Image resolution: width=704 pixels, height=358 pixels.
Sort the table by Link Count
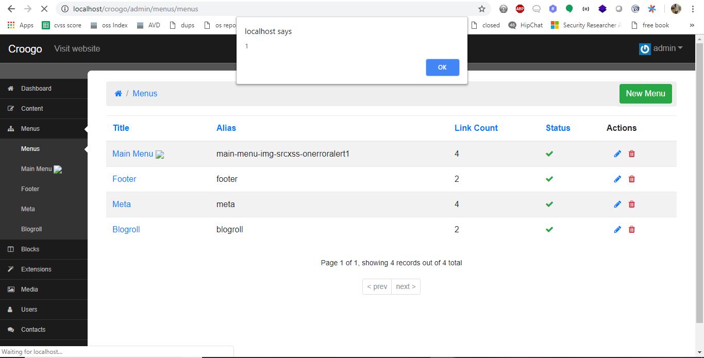pyautogui.click(x=476, y=128)
